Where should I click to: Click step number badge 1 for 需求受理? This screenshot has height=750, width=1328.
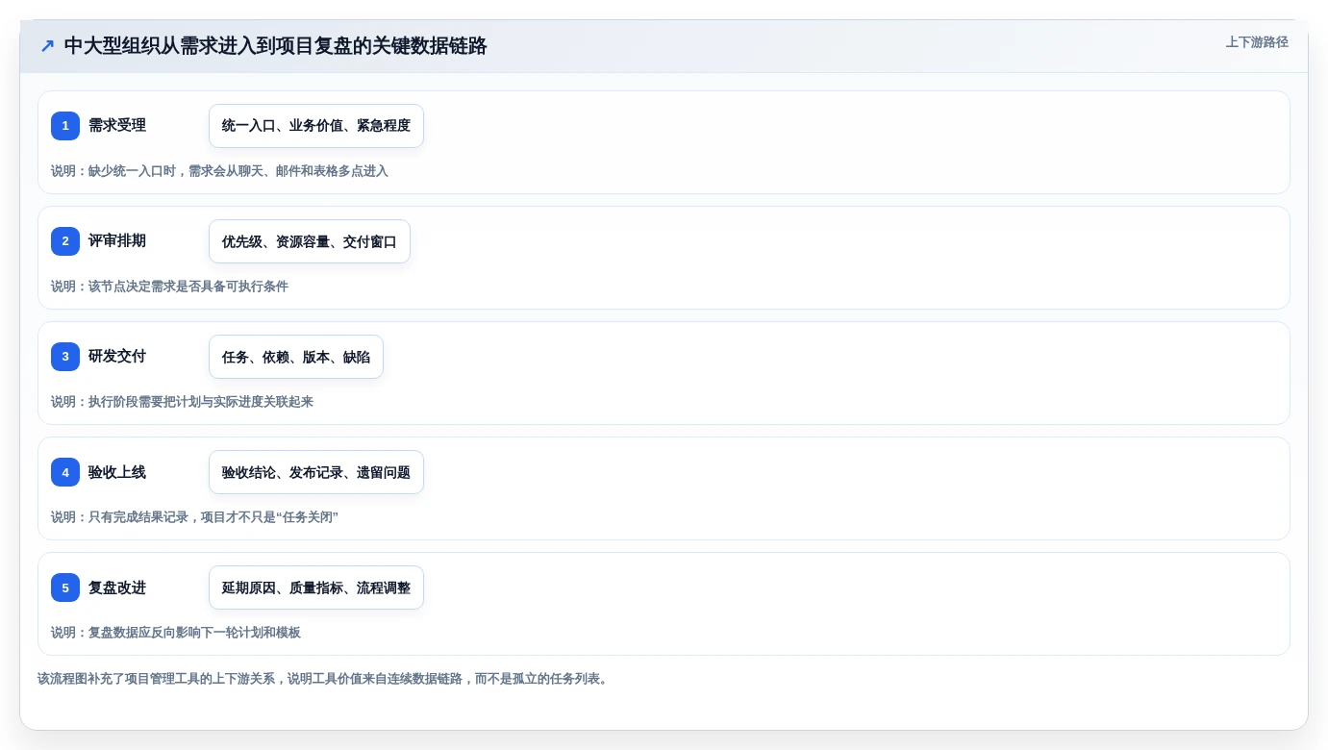tap(65, 126)
